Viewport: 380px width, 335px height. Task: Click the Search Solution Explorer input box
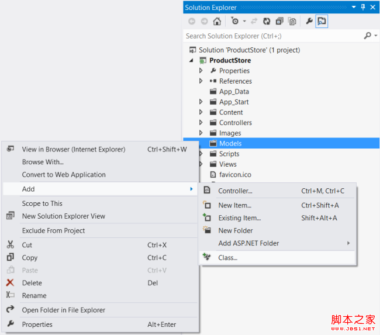[x=273, y=36]
